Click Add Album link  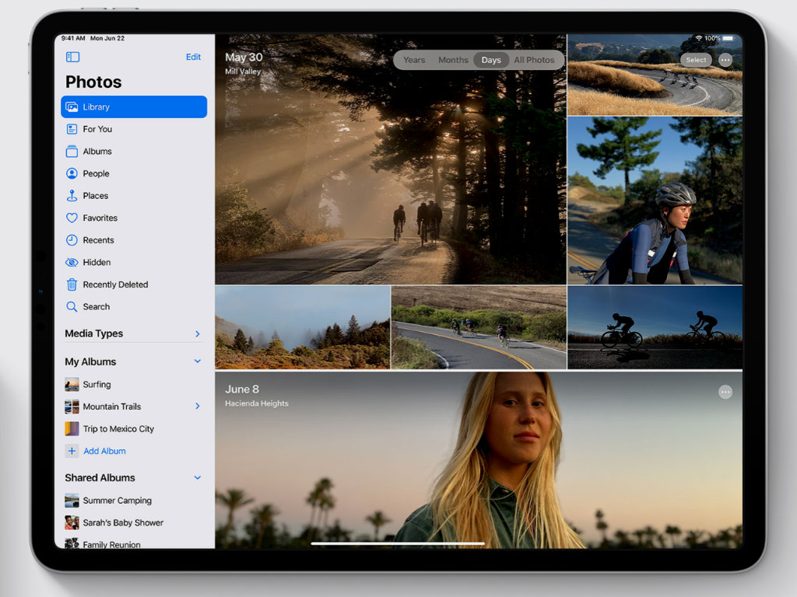pos(104,451)
